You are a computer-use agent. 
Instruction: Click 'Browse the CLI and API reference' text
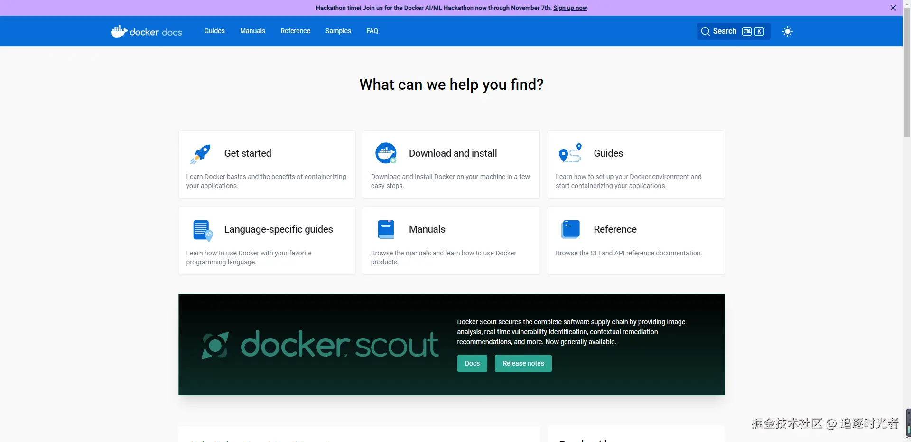[629, 253]
